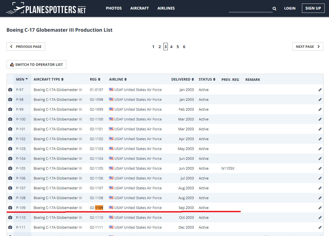Image resolution: width=329 pixels, height=236 pixels.
Task: Open camera photos icon for MSN P-107
Action: (x=10, y=188)
